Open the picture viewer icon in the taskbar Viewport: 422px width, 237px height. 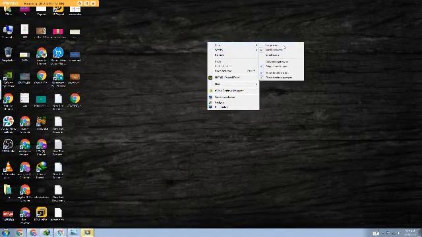[x=73, y=232]
